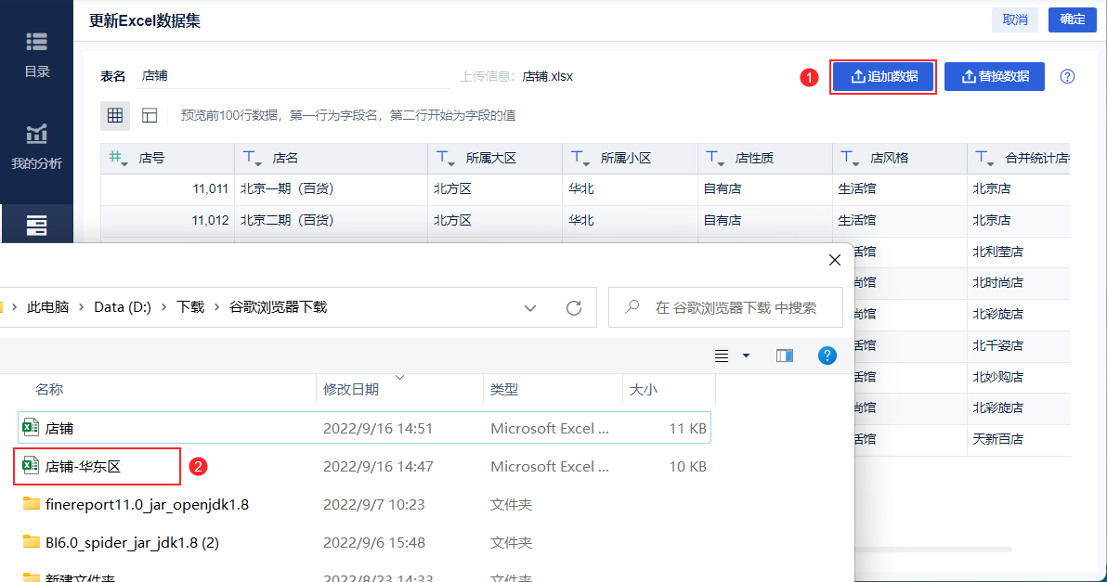Click folder icon of finereport11.0_jar_openjdk1.8
Image resolution: width=1107 pixels, height=582 pixels.
coord(31,504)
